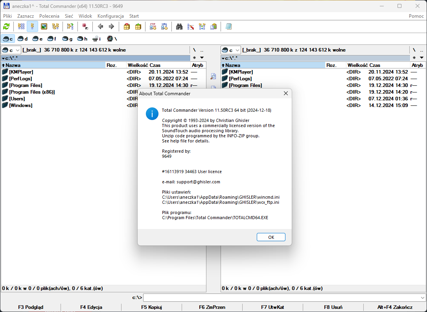Select drive h in the drive bar
This screenshot has width=427, height=312.
point(82,39)
